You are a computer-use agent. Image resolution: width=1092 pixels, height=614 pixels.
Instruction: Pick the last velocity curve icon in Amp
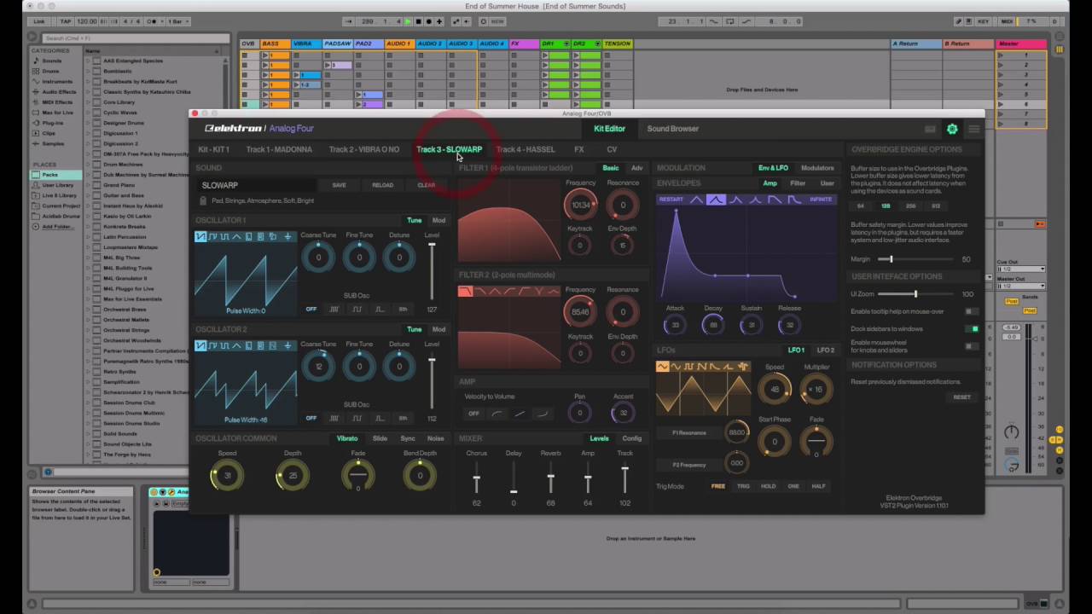click(x=542, y=414)
